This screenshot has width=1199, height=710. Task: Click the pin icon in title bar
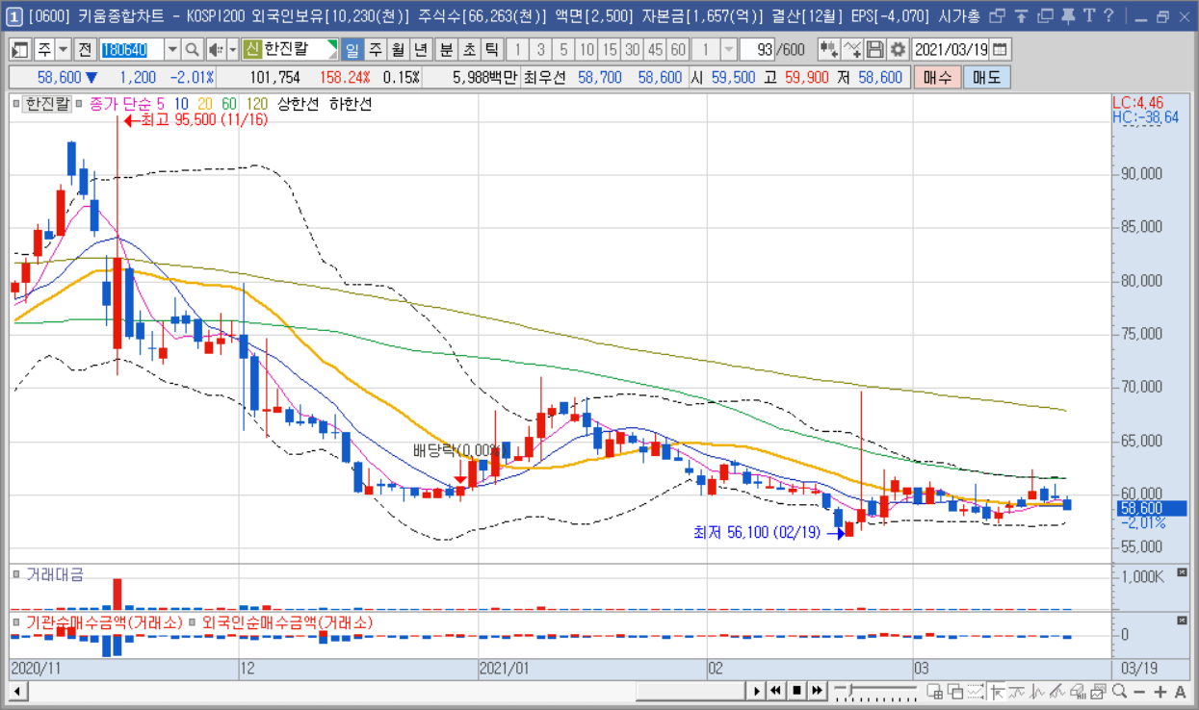(x=1068, y=15)
